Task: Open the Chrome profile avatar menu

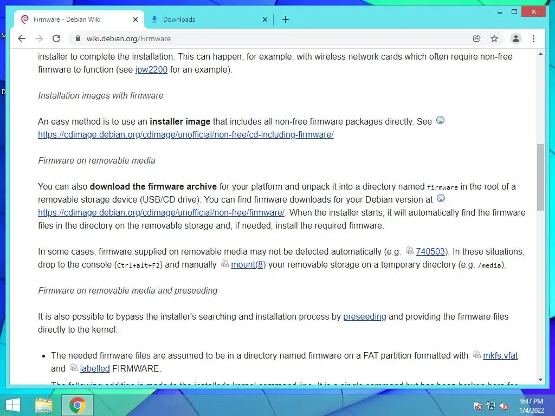Action: [x=516, y=38]
